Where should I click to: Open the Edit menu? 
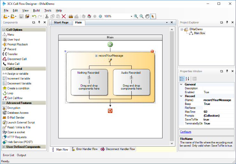[x=15, y=10]
